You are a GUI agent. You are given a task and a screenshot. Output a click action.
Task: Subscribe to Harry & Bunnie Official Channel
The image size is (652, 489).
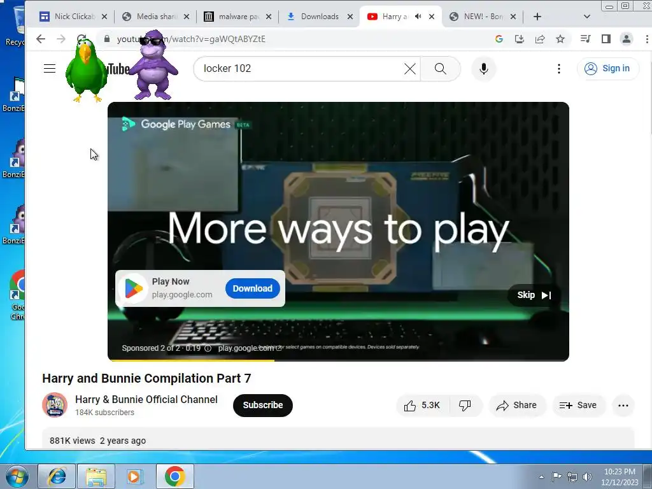[263, 406]
